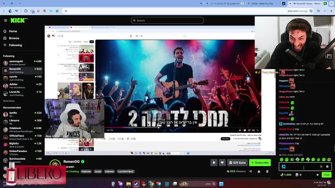The height and width of the screenshot is (188, 335).
Task: Follow RonenGG with the heart button
Action: (222, 163)
